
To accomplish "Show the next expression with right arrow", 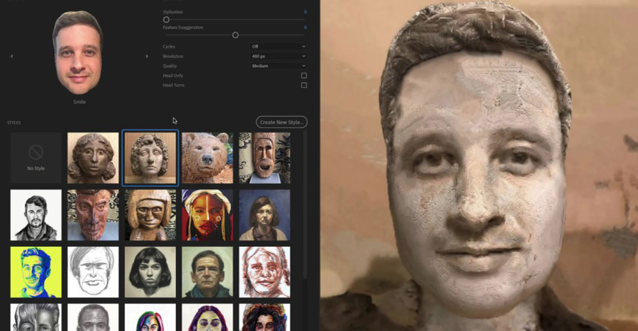I will [147, 56].
